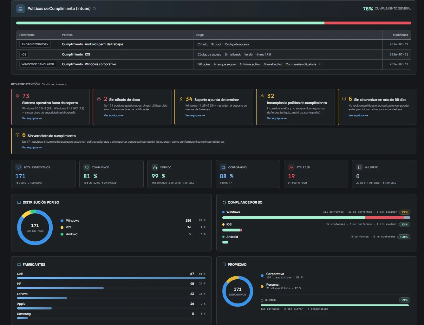This screenshot has width=424, height=325.
Task: Click the +1 badge in the Windows policy row
Action: pos(320,64)
